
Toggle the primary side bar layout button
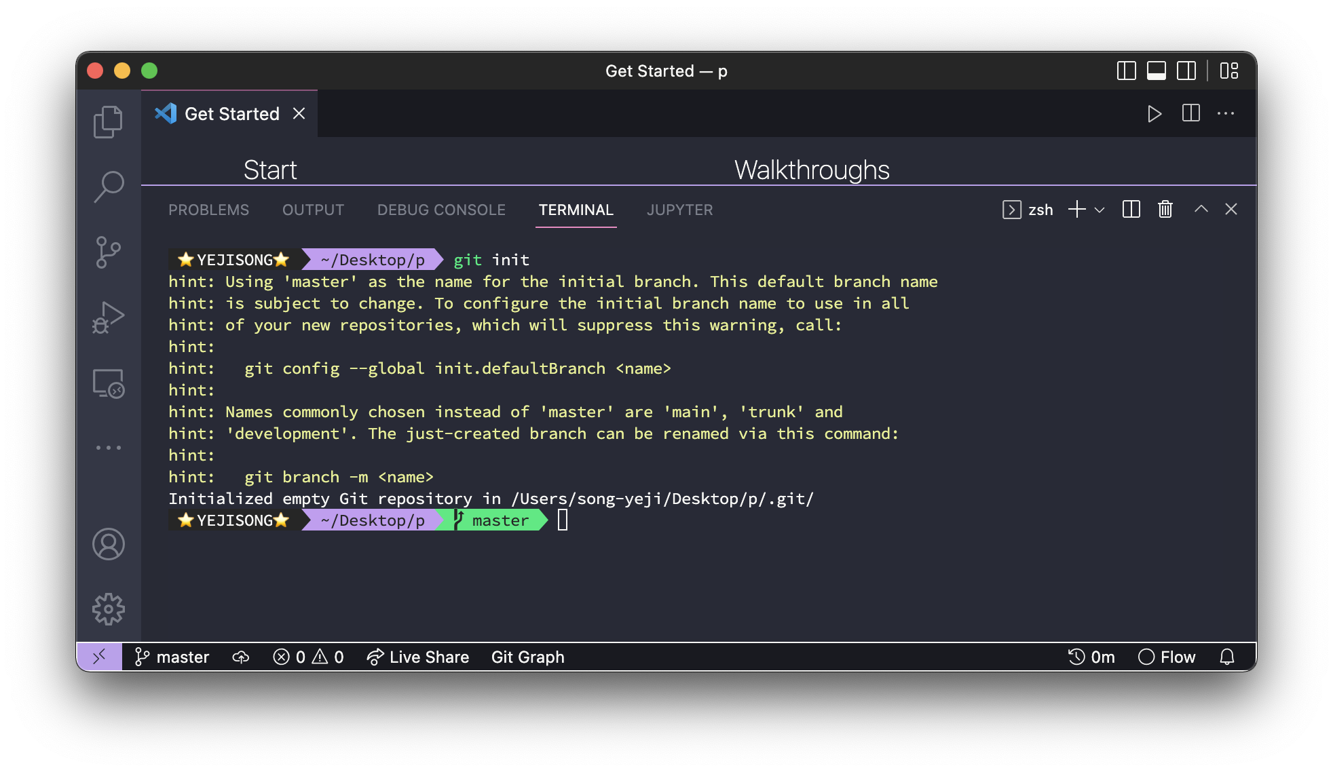tap(1126, 71)
